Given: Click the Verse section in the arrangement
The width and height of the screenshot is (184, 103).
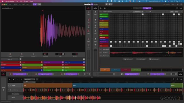Looking at the screenshot, I should tap(121, 85).
